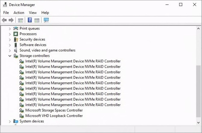Select the Sound, video and game controllers label

click(47, 50)
